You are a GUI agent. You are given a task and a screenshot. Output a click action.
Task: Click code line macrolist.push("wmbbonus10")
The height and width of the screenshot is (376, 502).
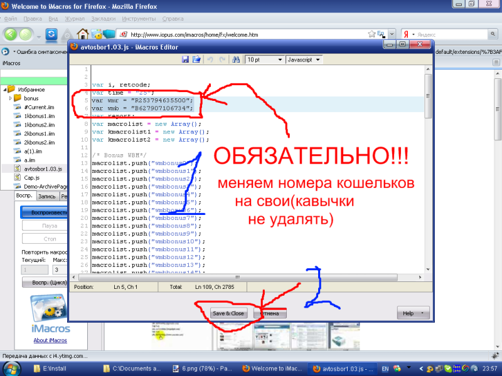click(149, 241)
